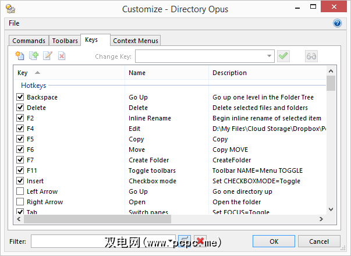
Task: Click the New hotkey icon
Action: pos(20,56)
